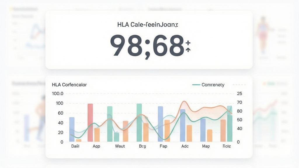Click the blue bar above Daiil
Screen dimensions: 299x168
(x=72, y=129)
